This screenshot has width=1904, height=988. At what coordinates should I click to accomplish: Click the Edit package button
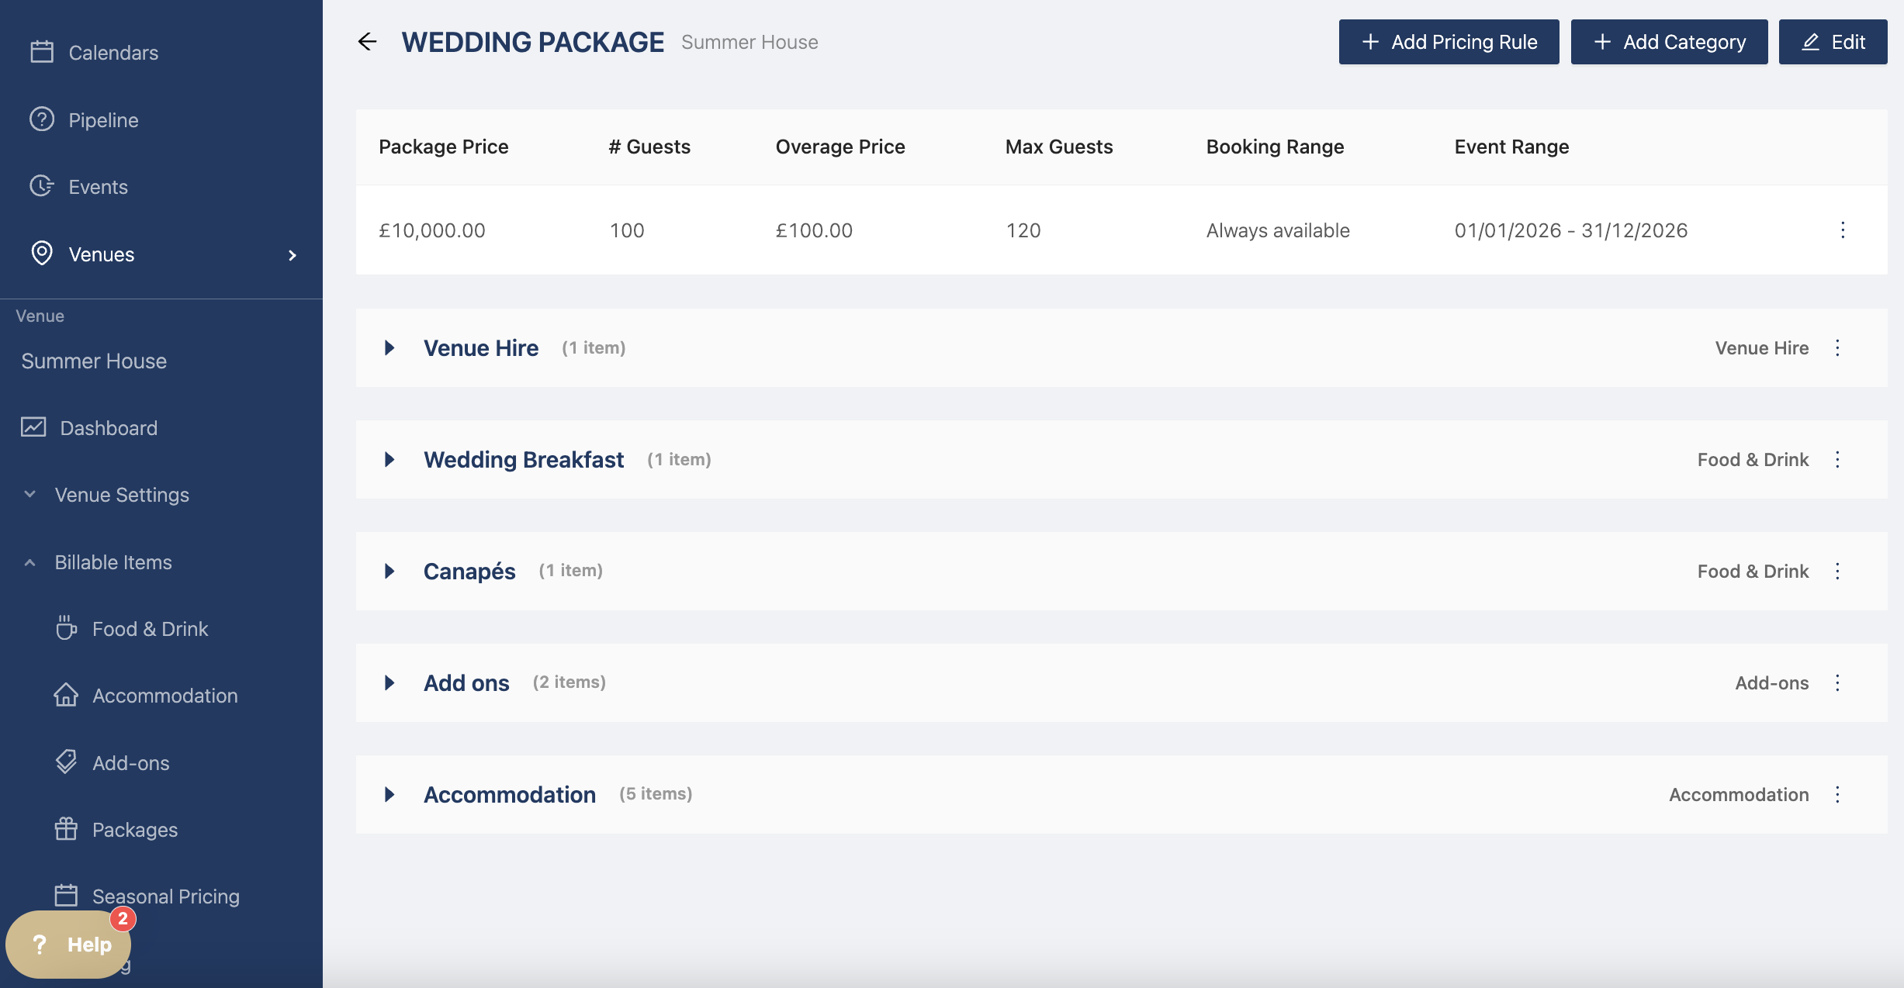[x=1833, y=42]
